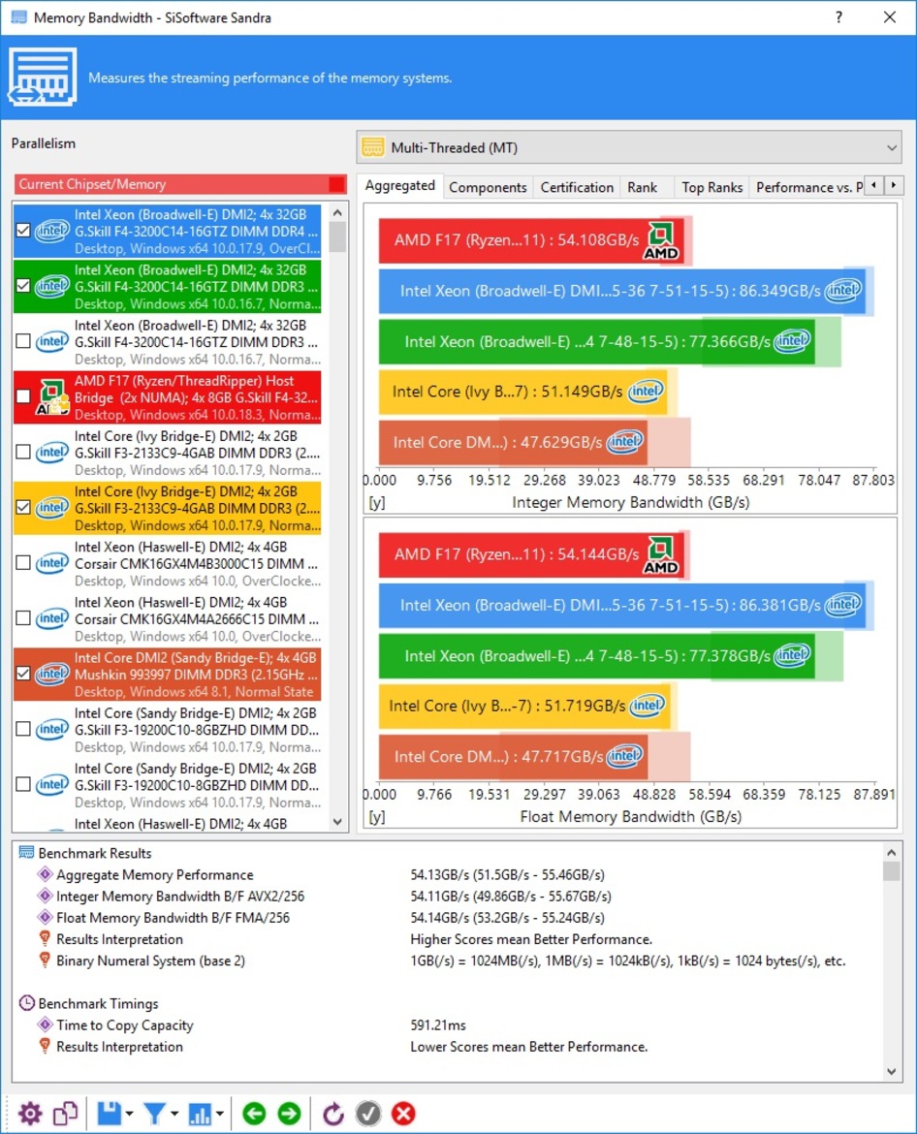Screen dimensions: 917x1134
Task: Click the Intel logo on the Integer chart's 86.349GB/s bar
Action: click(x=844, y=291)
